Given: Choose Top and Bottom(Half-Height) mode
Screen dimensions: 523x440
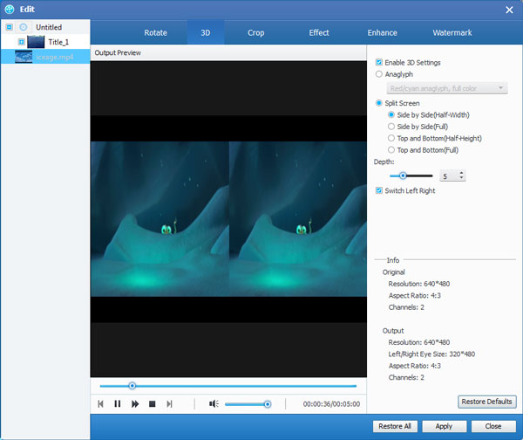Looking at the screenshot, I should click(x=391, y=138).
